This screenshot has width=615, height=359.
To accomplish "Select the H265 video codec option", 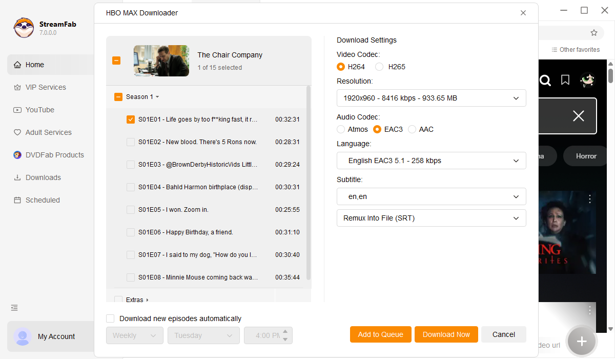I will click(379, 67).
